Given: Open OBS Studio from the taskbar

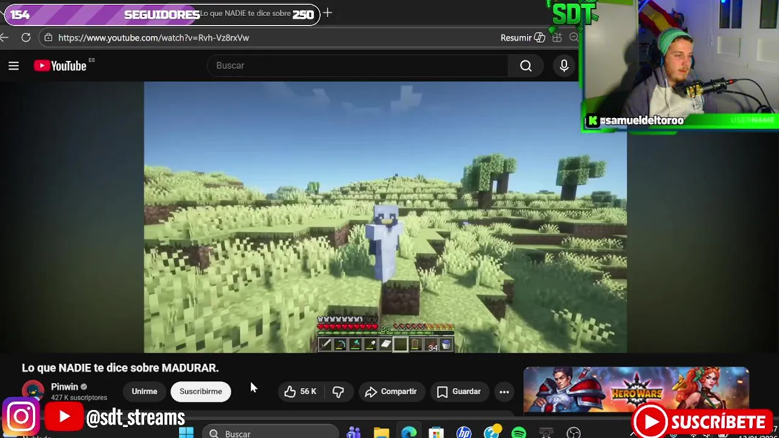Looking at the screenshot, I should (x=573, y=433).
